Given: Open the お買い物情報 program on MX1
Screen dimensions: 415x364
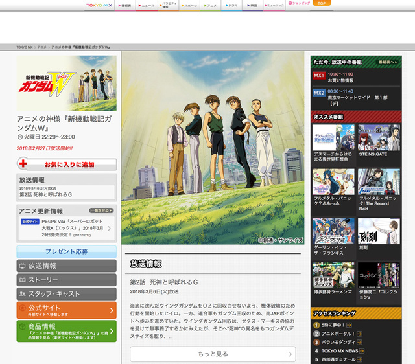Looking at the screenshot, I should [340, 80].
